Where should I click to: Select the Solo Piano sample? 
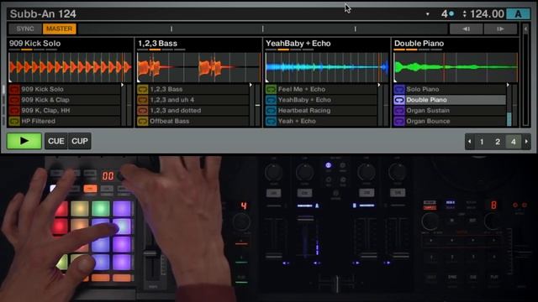(x=455, y=90)
